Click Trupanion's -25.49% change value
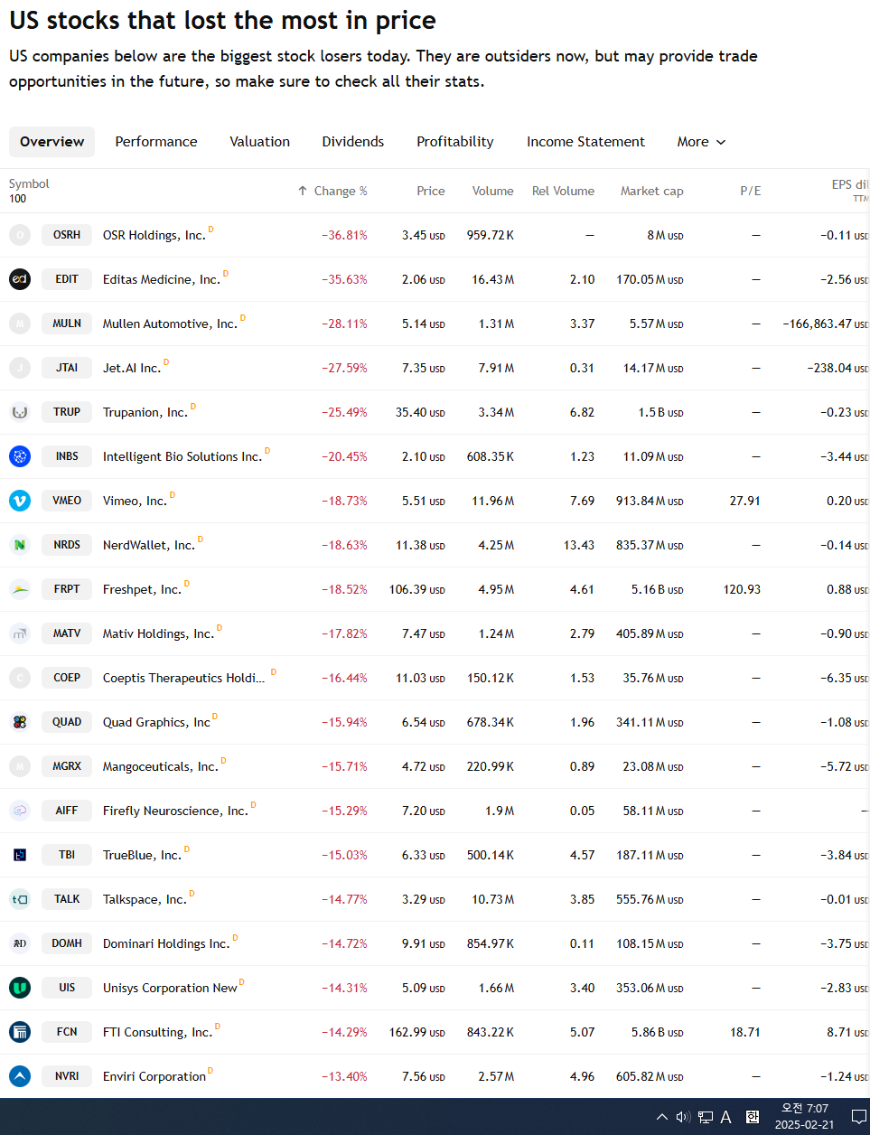 coord(344,412)
